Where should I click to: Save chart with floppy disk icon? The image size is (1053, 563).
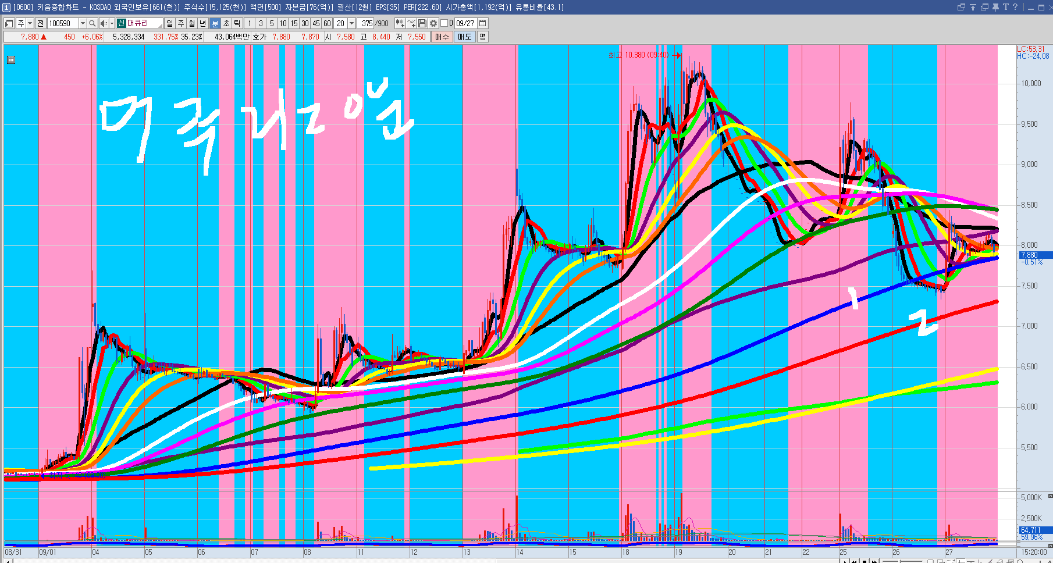[x=422, y=23]
